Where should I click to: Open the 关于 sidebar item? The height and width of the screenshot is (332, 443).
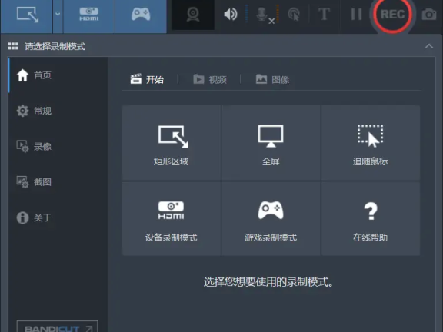[58, 217]
